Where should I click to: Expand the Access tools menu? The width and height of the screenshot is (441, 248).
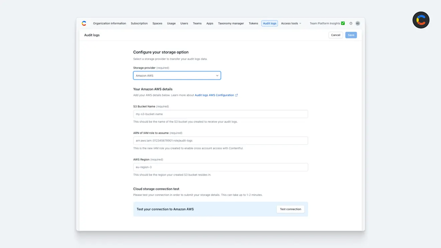pyautogui.click(x=291, y=23)
